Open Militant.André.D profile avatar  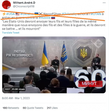pos(6,5)
